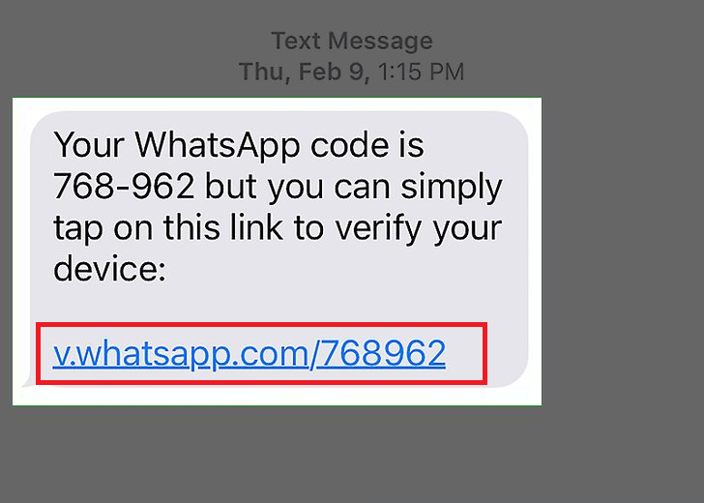Screen dimensions: 704x503
Task: Click the word "simply" in the message
Action: [x=452, y=189]
